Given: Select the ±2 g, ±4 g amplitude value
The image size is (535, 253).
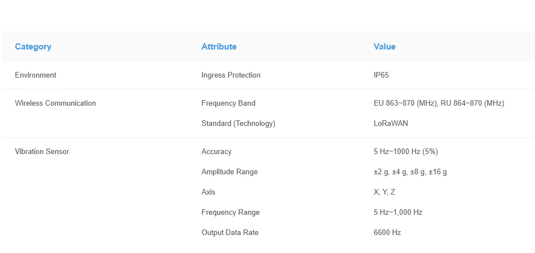Looking at the screenshot, I should pyautogui.click(x=410, y=171).
